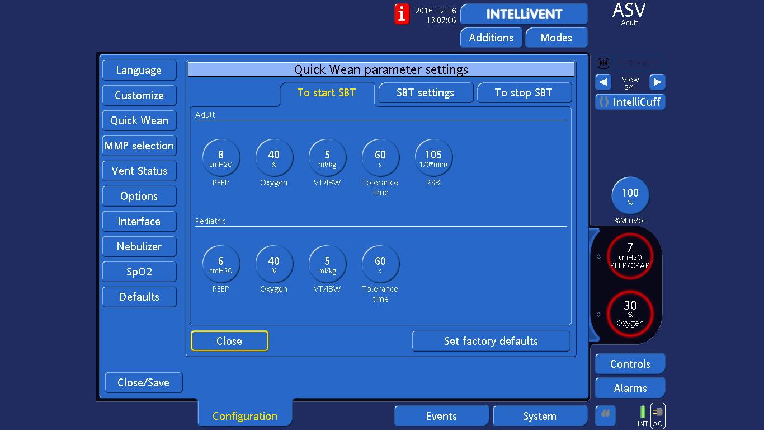764x430 pixels.
Task: Go to the previous view with left arrow
Action: pos(603,82)
